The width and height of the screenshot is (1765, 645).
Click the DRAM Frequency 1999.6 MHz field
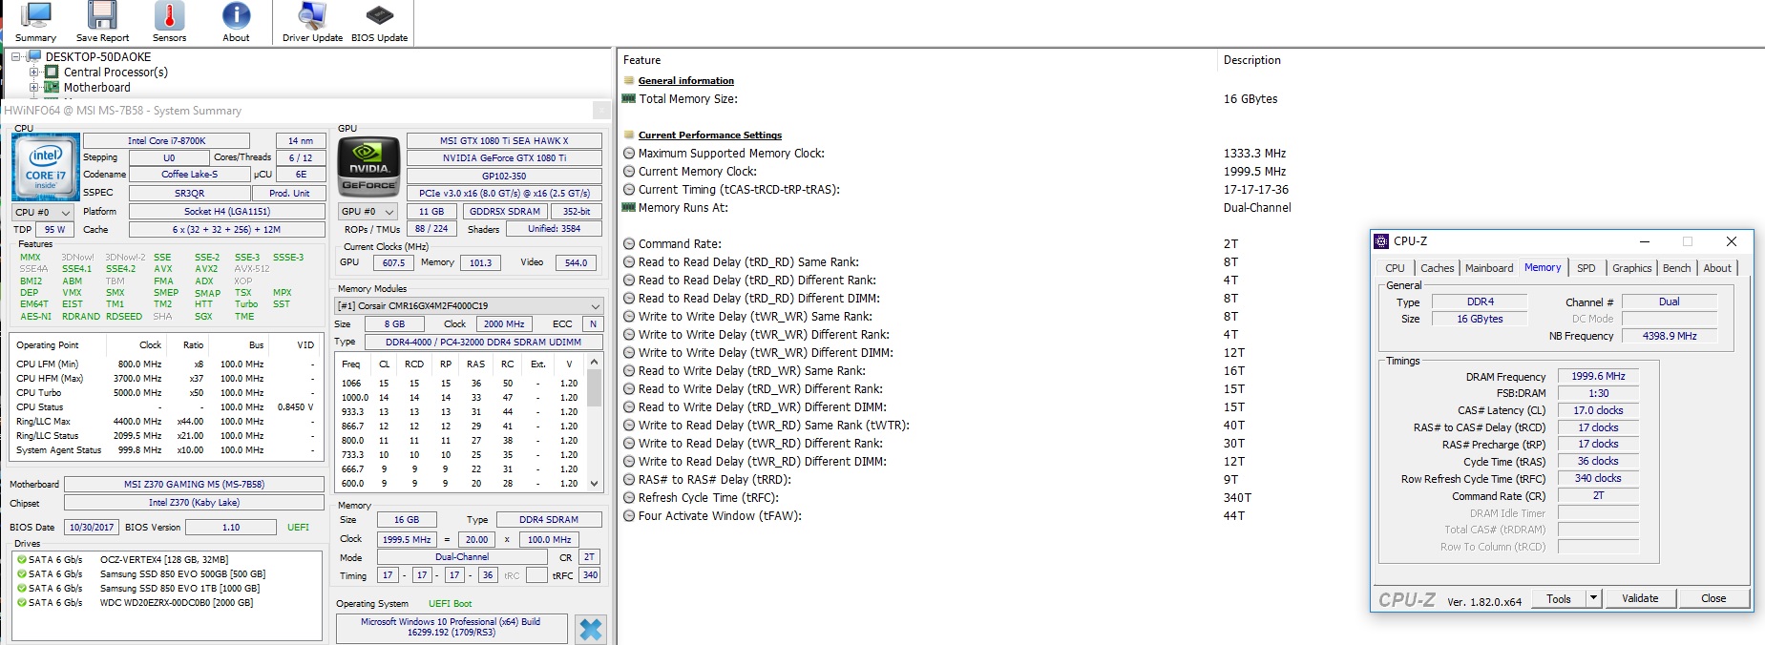[x=1598, y=376]
